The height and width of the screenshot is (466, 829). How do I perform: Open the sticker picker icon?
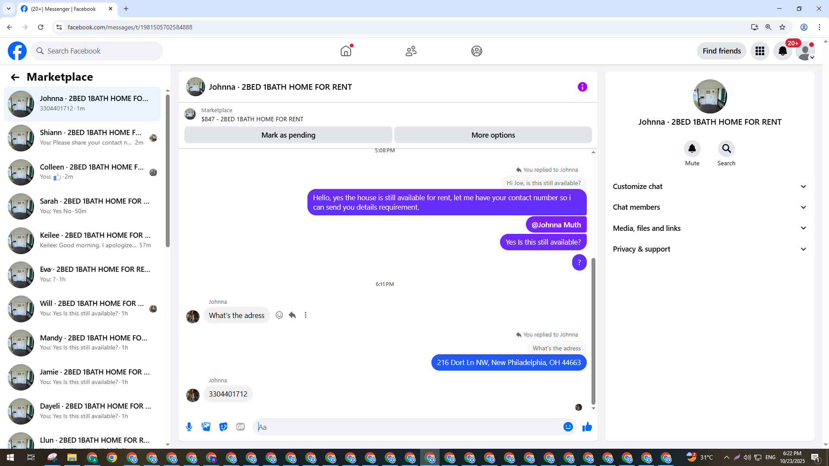click(223, 427)
